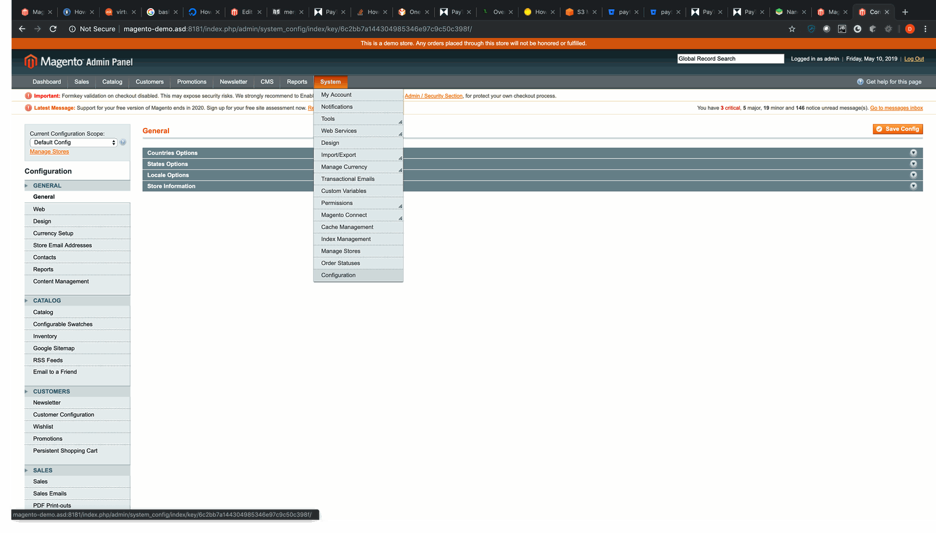
Task: Open Go to messages inbox link
Action: pos(896,108)
